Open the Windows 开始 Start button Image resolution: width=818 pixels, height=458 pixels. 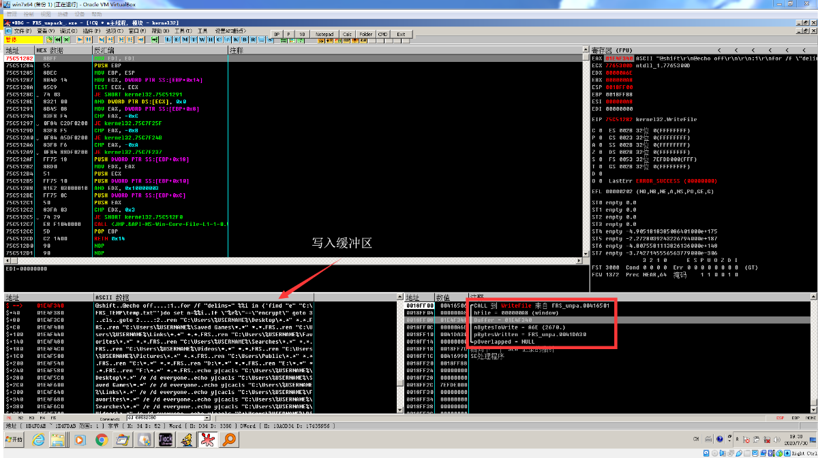14,440
